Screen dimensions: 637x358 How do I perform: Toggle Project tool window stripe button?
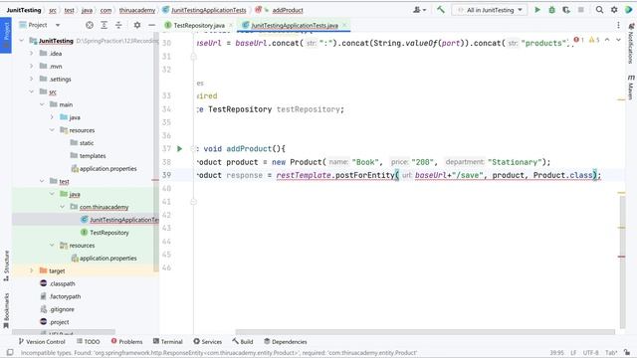[6, 35]
